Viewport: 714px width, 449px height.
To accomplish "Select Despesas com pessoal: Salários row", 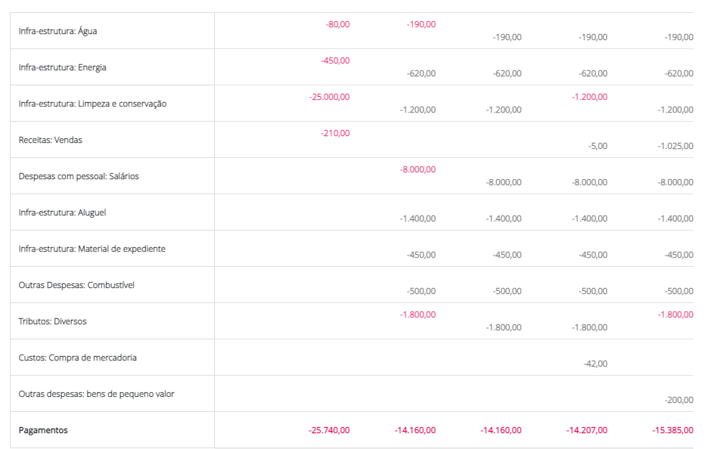I will click(x=79, y=176).
